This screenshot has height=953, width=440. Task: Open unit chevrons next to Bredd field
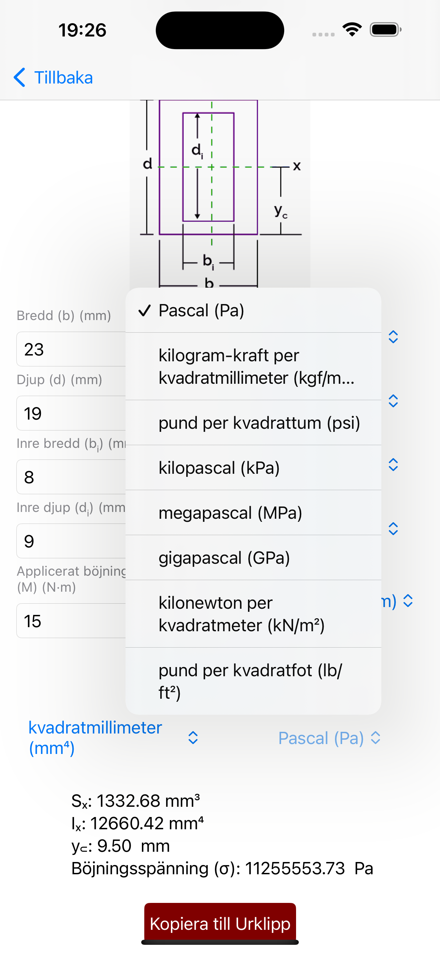(x=393, y=337)
